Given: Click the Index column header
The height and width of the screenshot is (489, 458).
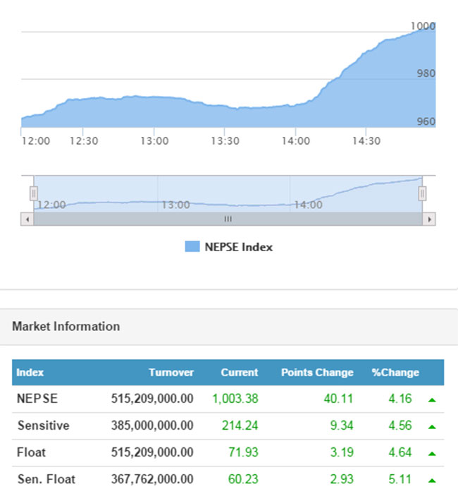Looking at the screenshot, I should (30, 373).
